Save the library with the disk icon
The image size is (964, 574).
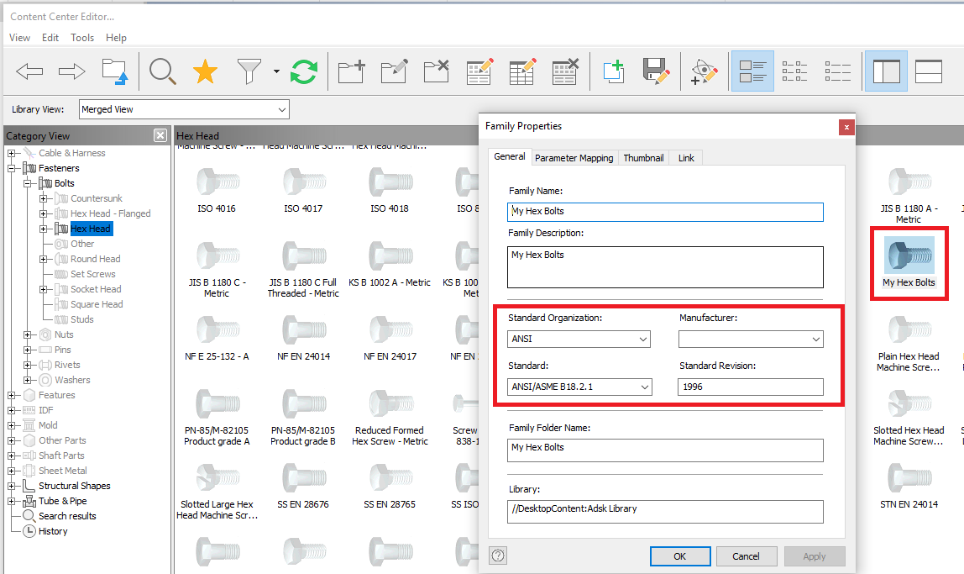coord(657,71)
